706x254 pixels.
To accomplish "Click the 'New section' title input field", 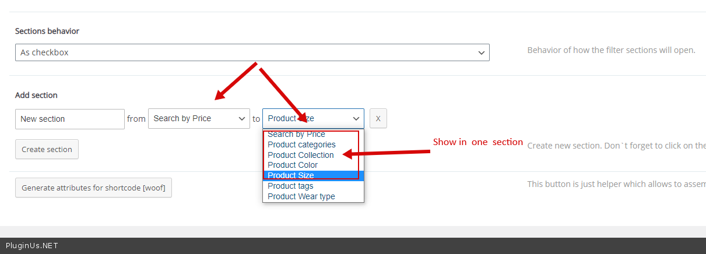I will coord(70,119).
